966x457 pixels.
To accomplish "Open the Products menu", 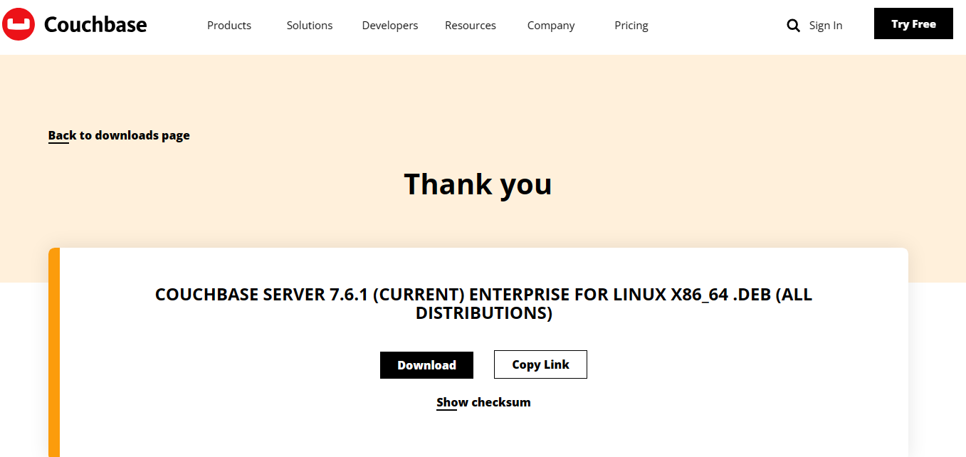I will click(229, 26).
